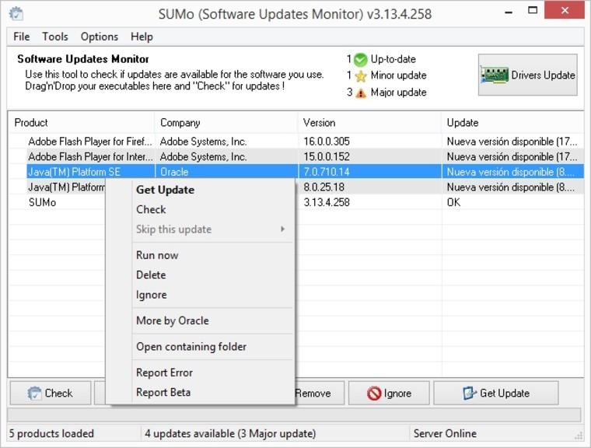Screen dimensions: 591x448
Task: Select the highlighted Java(TM) Platform SE row
Action: (295, 172)
